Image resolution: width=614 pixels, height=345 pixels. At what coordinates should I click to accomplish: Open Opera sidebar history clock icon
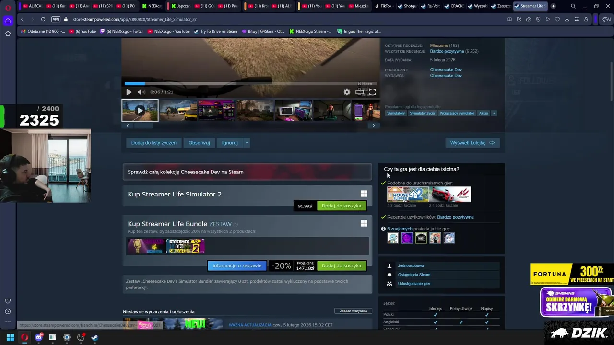tap(8, 311)
